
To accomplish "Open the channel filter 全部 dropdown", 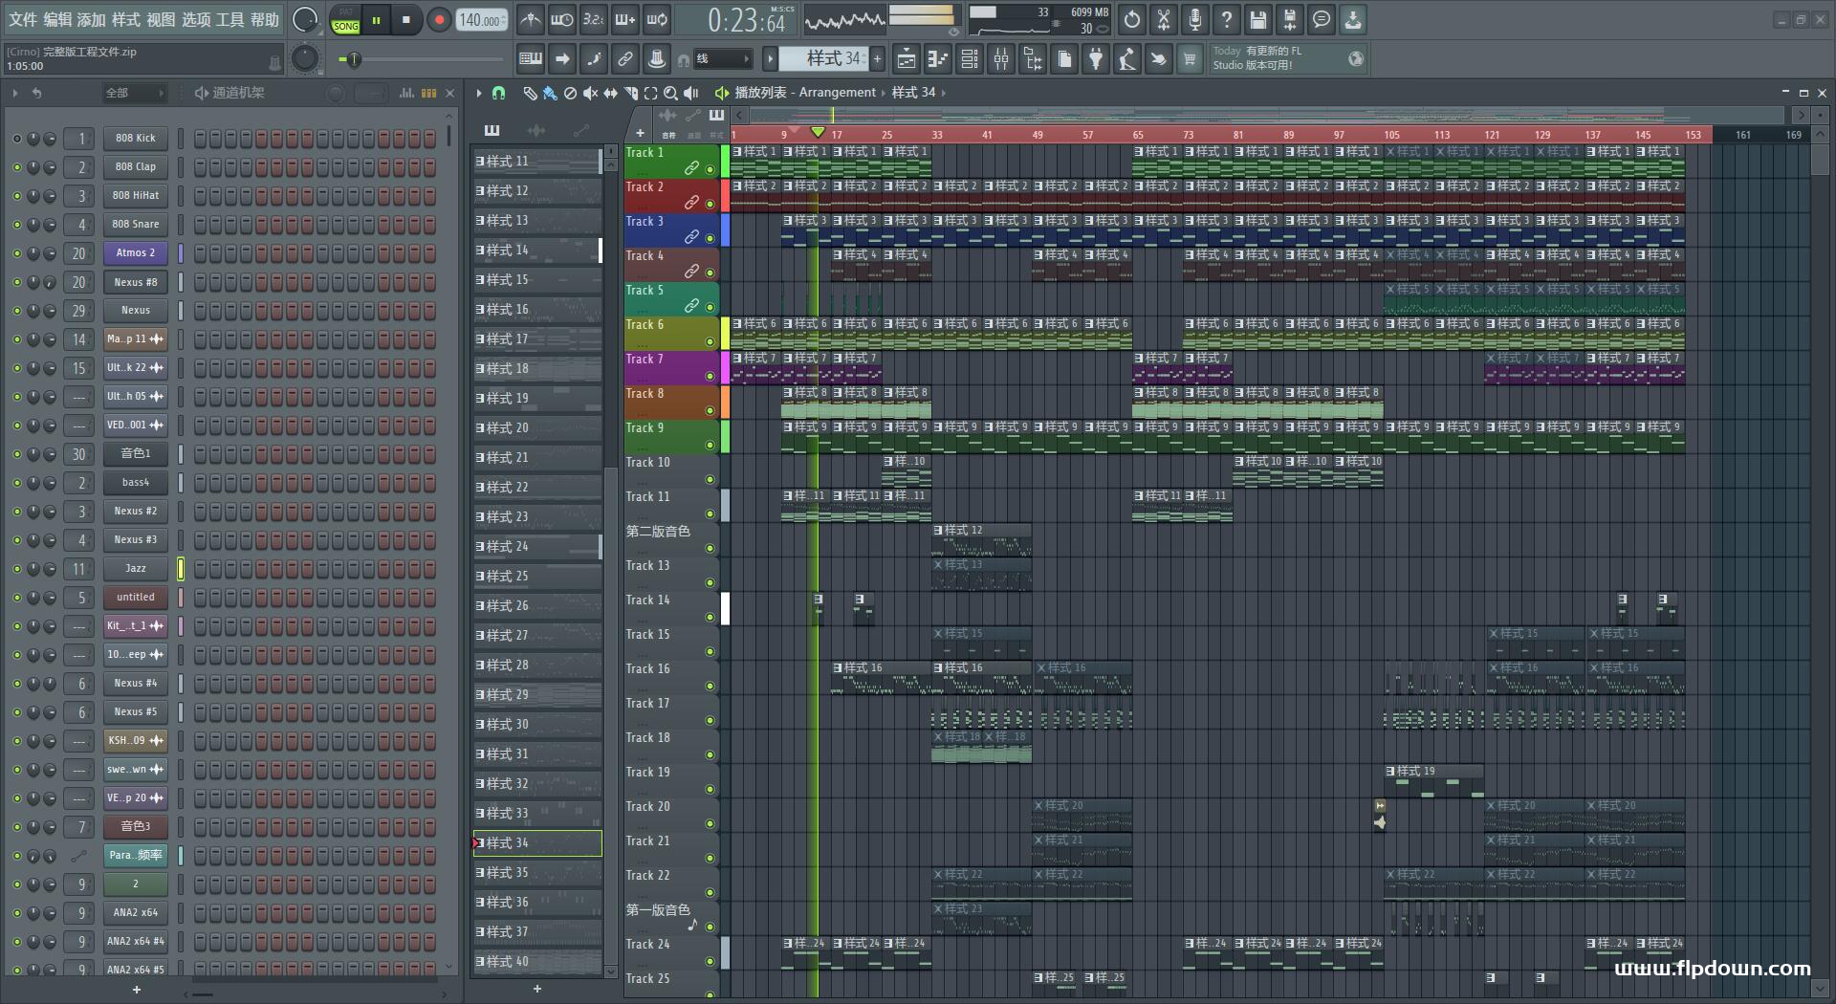I will coord(133,93).
